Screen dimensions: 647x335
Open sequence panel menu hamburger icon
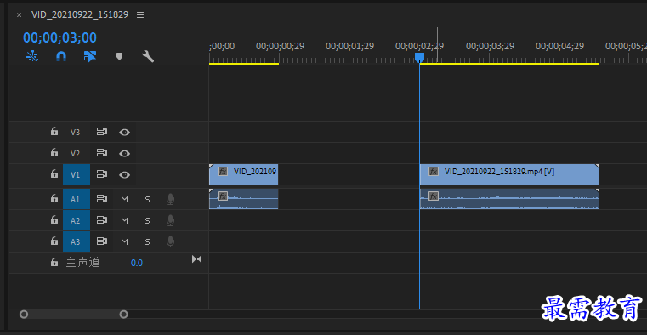pyautogui.click(x=140, y=14)
